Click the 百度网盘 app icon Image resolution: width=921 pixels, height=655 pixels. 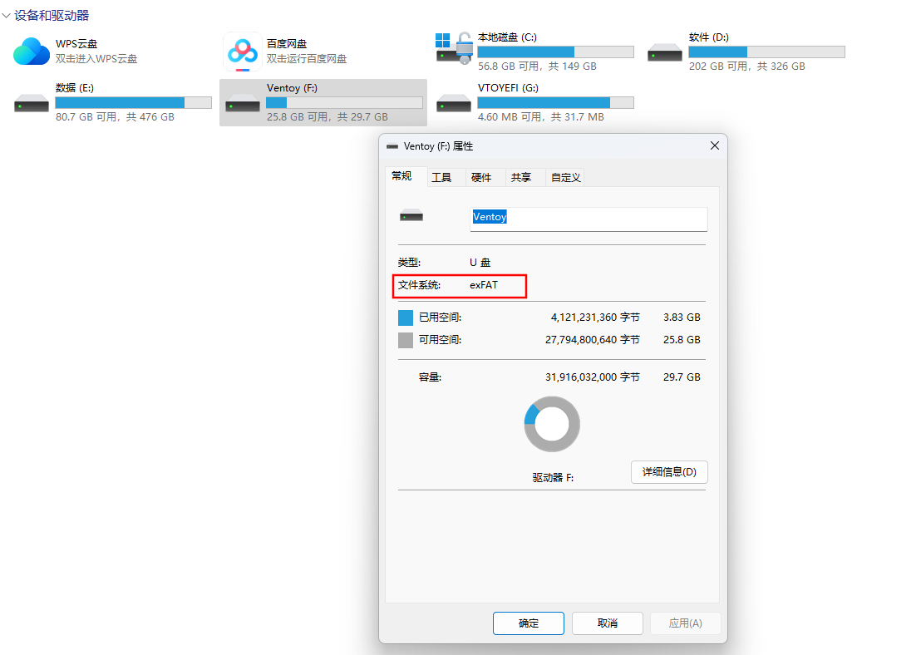(x=242, y=52)
